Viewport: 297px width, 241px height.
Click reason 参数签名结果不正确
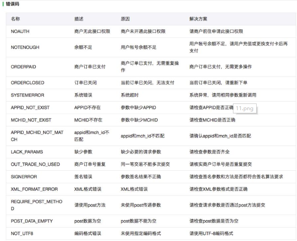coord(141,177)
